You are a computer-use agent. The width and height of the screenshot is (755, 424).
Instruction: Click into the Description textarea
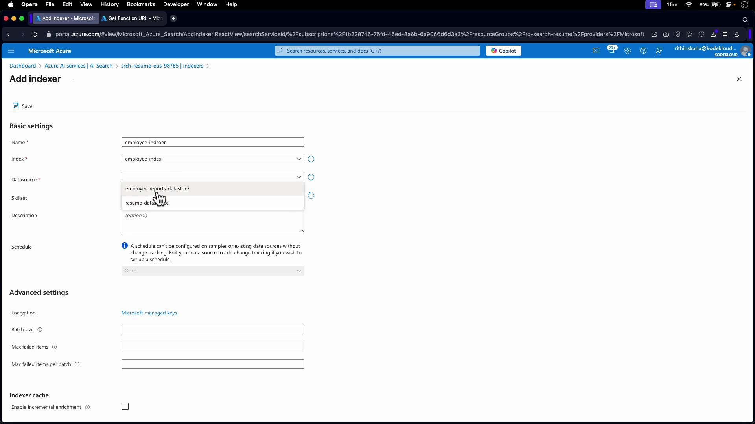[x=213, y=222]
